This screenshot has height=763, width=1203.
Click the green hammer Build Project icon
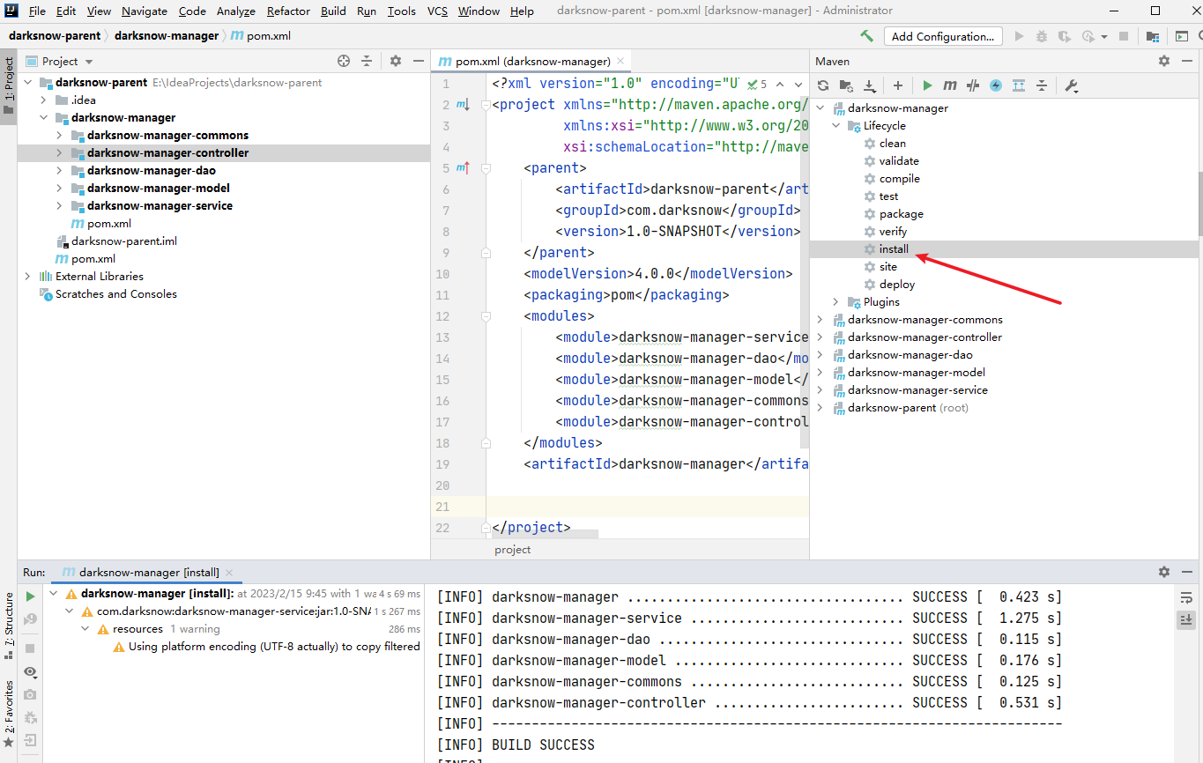[867, 36]
